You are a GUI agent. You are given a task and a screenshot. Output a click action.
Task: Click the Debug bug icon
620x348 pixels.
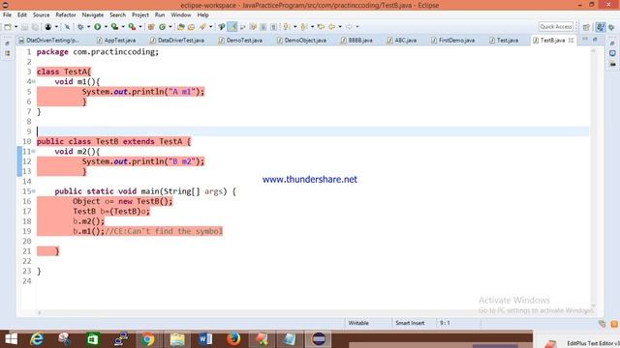point(80,27)
